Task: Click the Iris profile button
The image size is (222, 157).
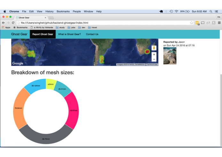Action: click(219, 17)
